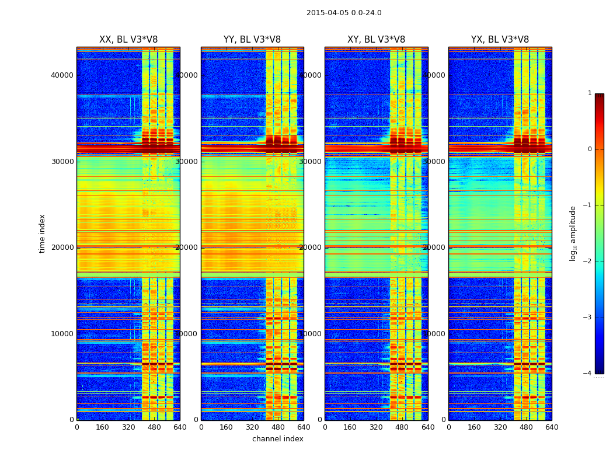Click the 20000 tick on XX time axis

point(62,248)
